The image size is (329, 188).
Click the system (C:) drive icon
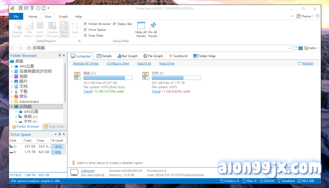(77, 76)
